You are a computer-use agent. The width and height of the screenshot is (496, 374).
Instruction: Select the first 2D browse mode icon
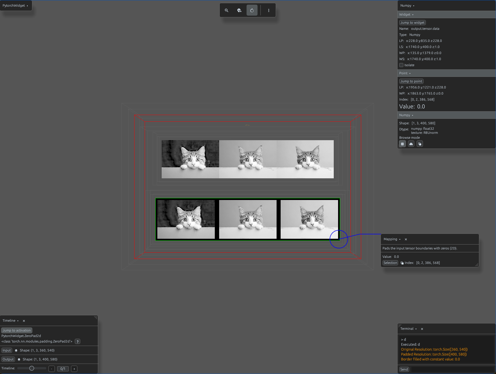coord(402,144)
